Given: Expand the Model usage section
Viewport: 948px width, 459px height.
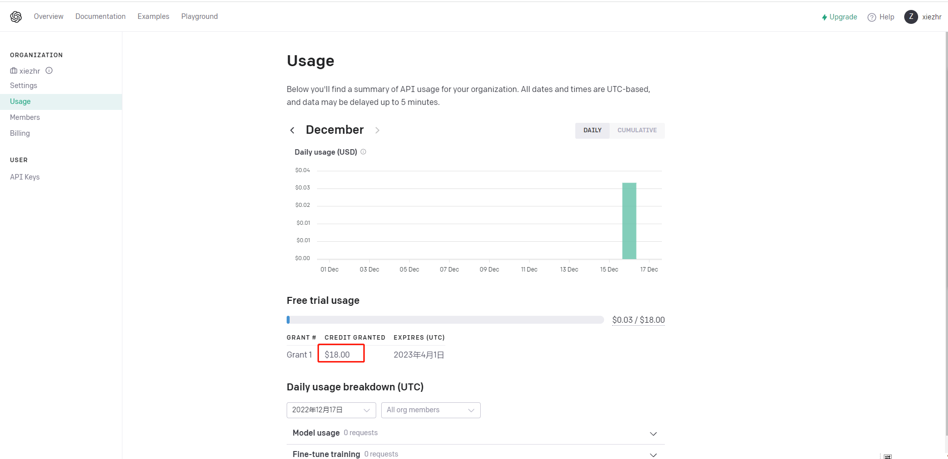Looking at the screenshot, I should [653, 434].
